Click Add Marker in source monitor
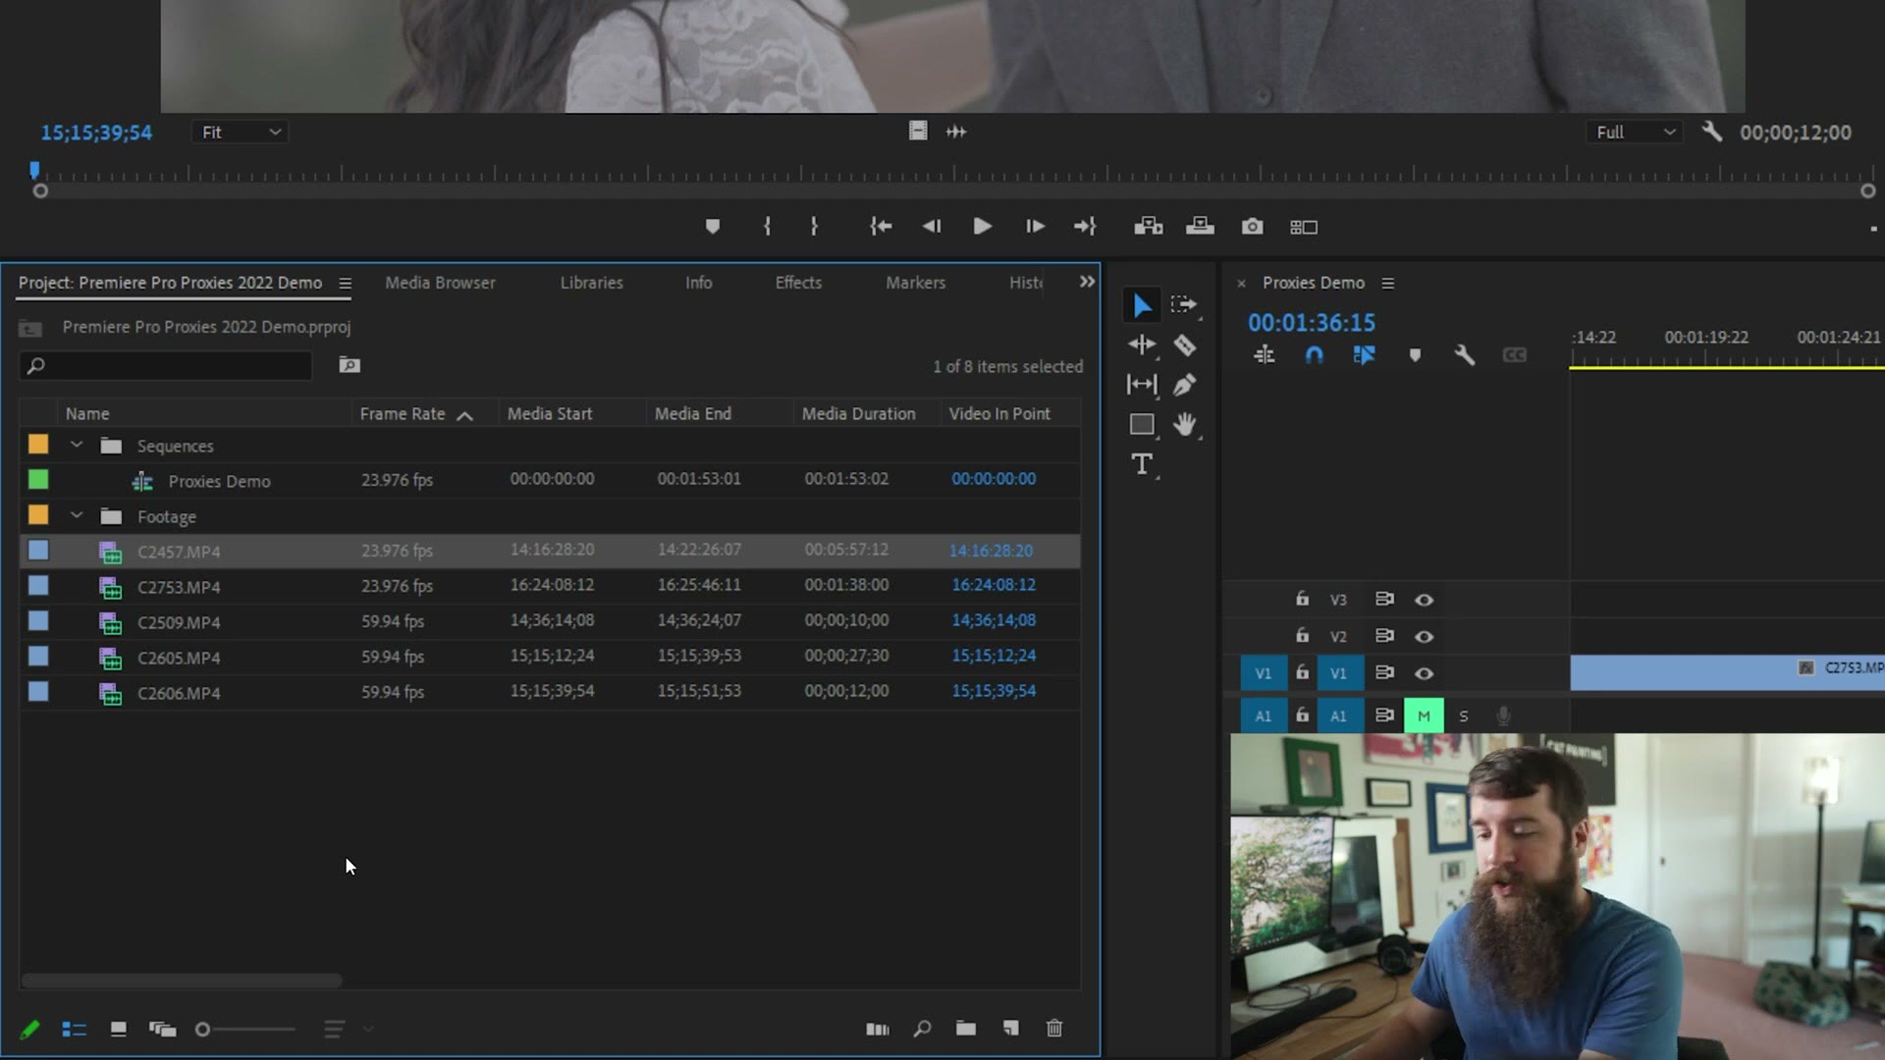 (x=713, y=227)
